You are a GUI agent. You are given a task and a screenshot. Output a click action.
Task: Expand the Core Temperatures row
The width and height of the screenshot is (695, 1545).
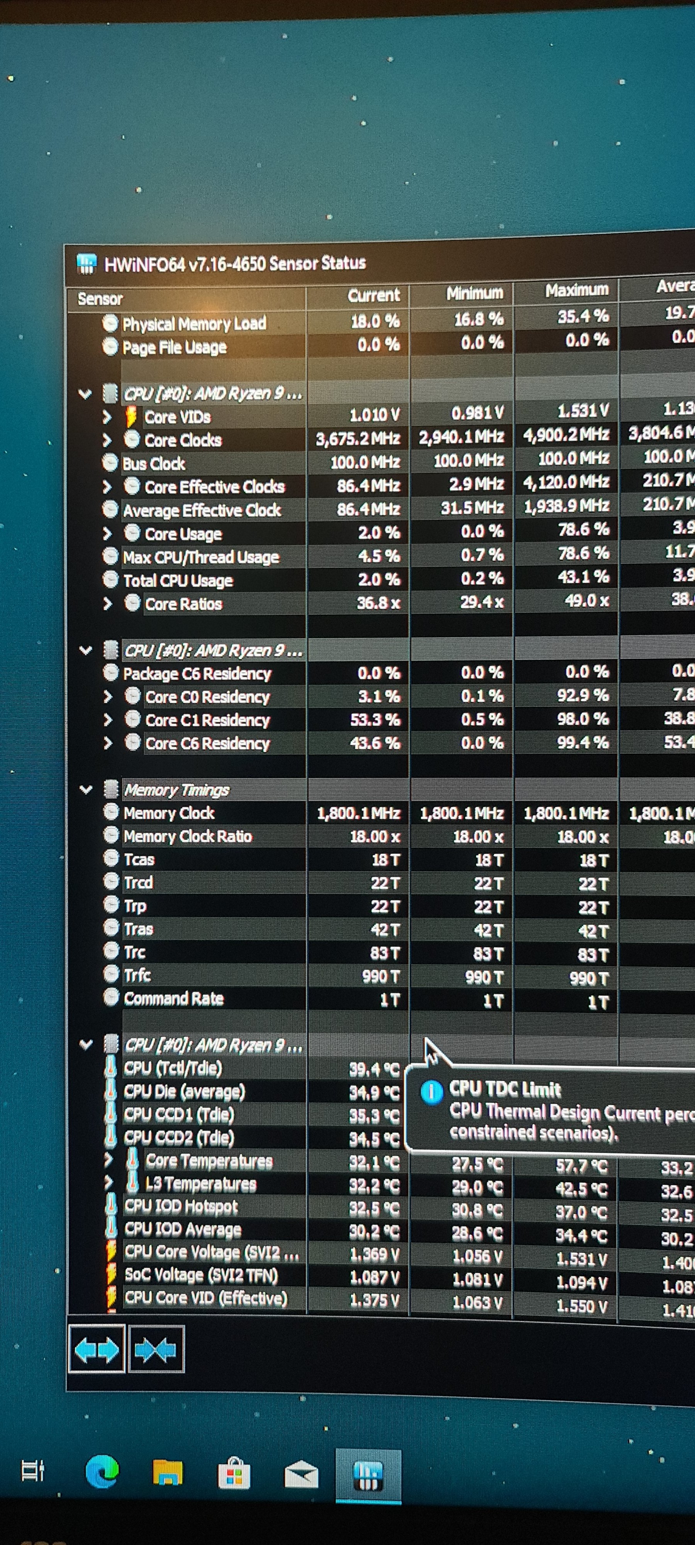[108, 1160]
